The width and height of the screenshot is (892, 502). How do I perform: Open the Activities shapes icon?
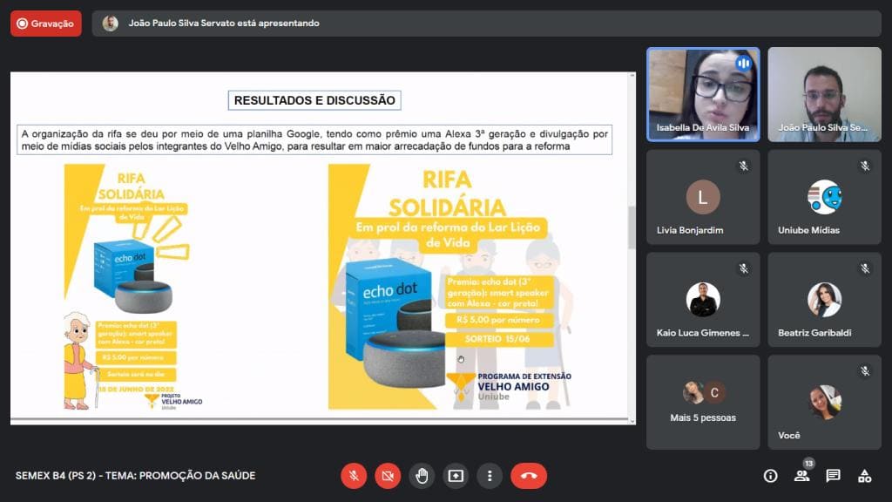pyautogui.click(x=865, y=476)
